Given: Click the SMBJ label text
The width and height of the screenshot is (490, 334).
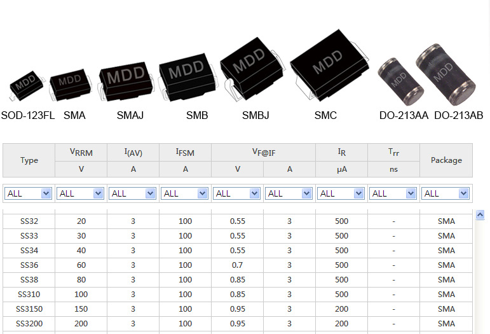Looking at the screenshot, I should [x=255, y=115].
